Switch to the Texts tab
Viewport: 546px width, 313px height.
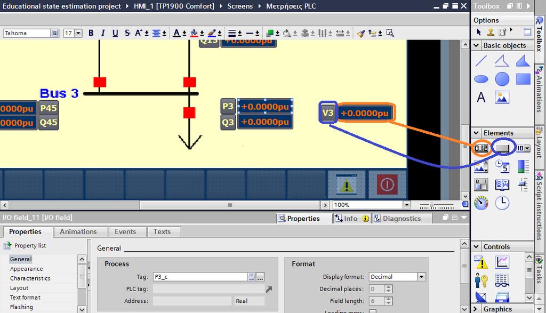tap(162, 231)
